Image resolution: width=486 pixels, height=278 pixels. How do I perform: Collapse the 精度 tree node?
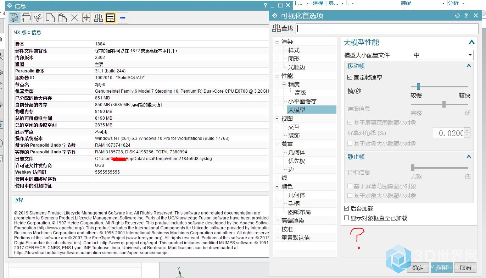coord(284,85)
